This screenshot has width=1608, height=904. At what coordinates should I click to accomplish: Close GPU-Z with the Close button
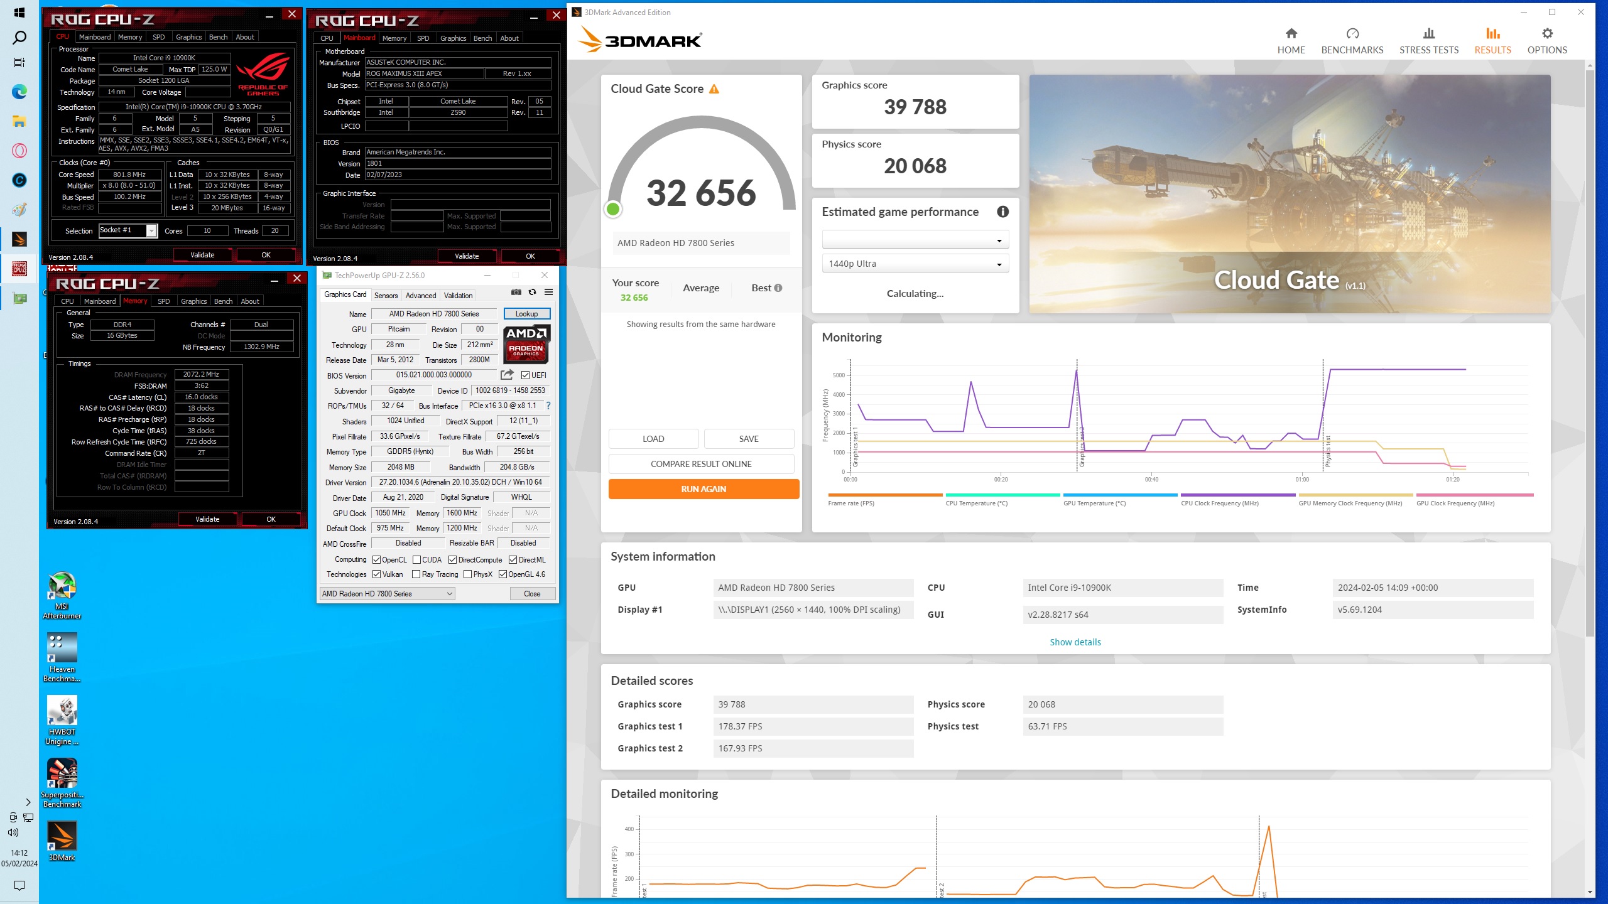532,594
